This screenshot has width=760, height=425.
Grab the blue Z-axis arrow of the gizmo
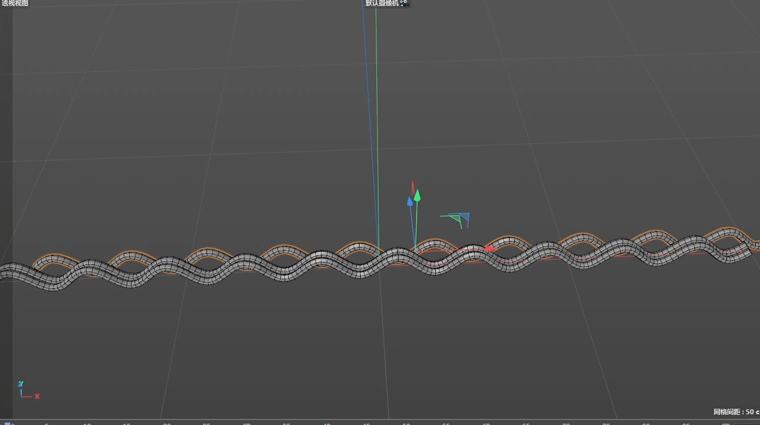[410, 201]
